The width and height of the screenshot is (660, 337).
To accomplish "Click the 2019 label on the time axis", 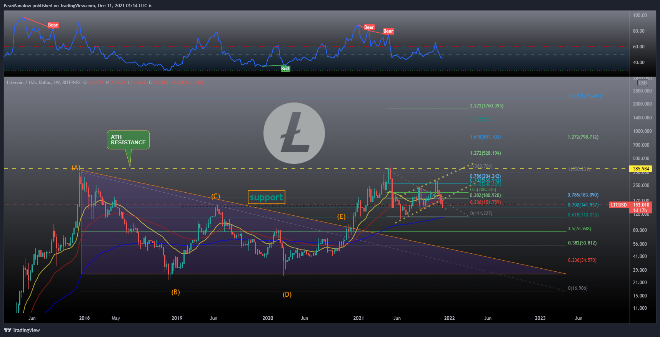I will (177, 318).
